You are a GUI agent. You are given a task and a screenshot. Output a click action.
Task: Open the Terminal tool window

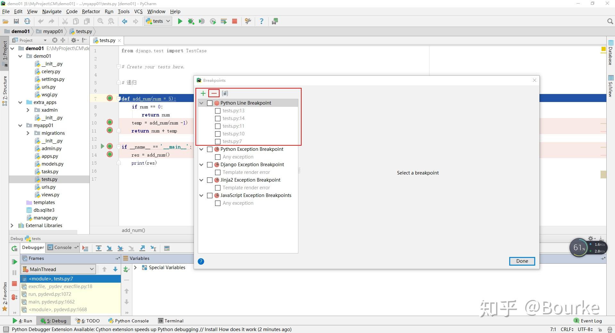point(171,320)
